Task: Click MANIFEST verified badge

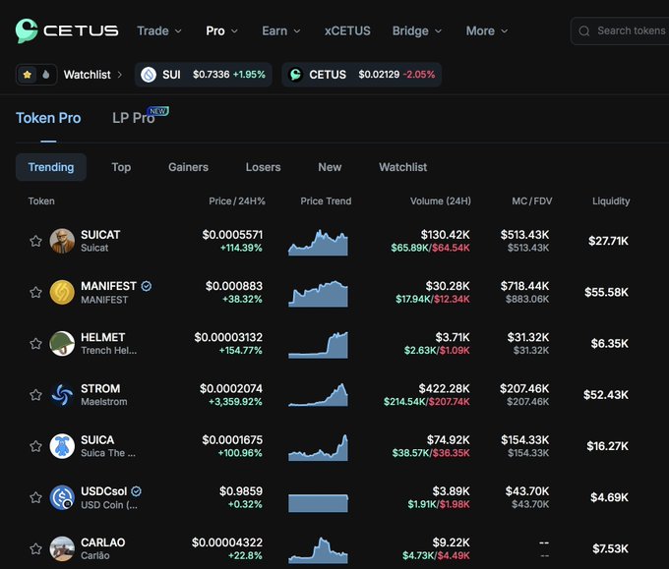Action: click(147, 286)
